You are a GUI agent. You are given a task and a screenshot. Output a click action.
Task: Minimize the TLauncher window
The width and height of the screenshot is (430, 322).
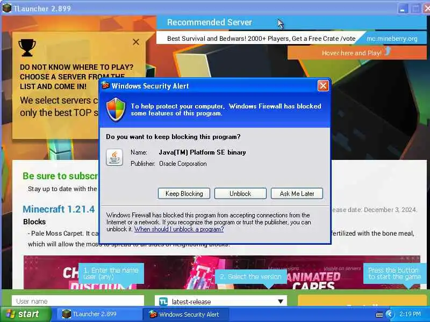pyautogui.click(x=402, y=9)
